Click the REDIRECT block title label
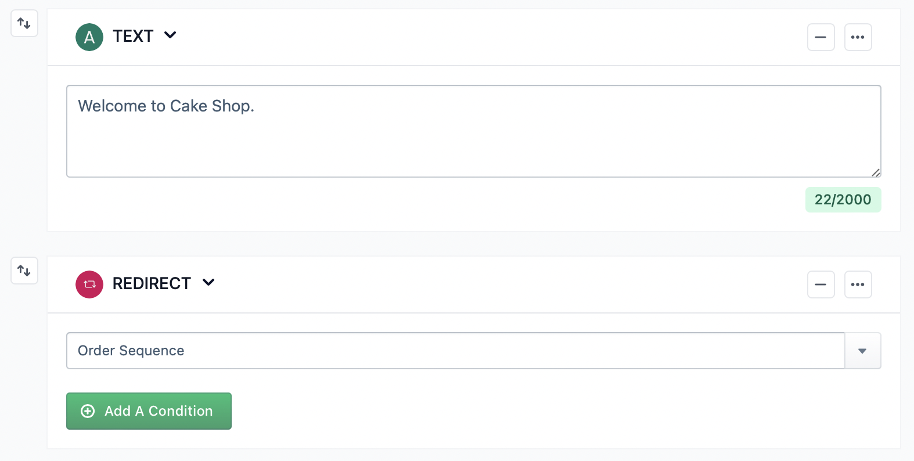Screen dimensions: 914x461 pyautogui.click(x=152, y=284)
